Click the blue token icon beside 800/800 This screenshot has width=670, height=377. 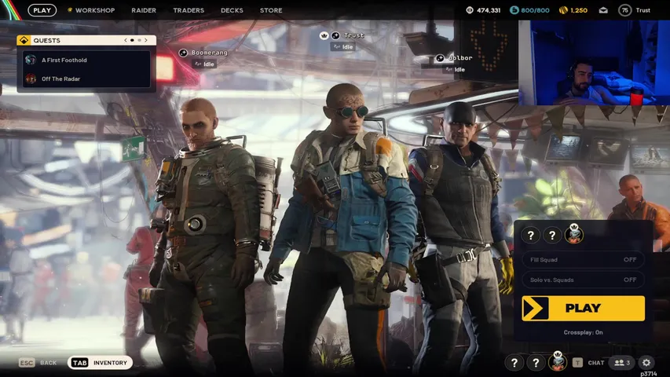point(514,10)
